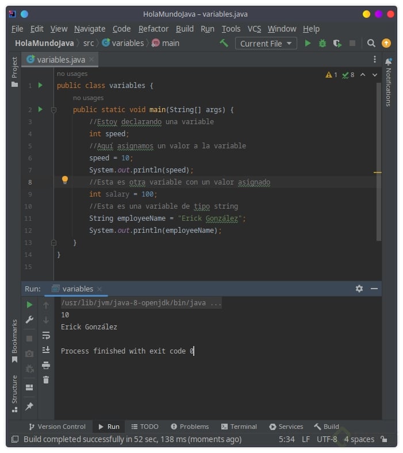Open Search Everywhere magnifier

(x=371, y=43)
